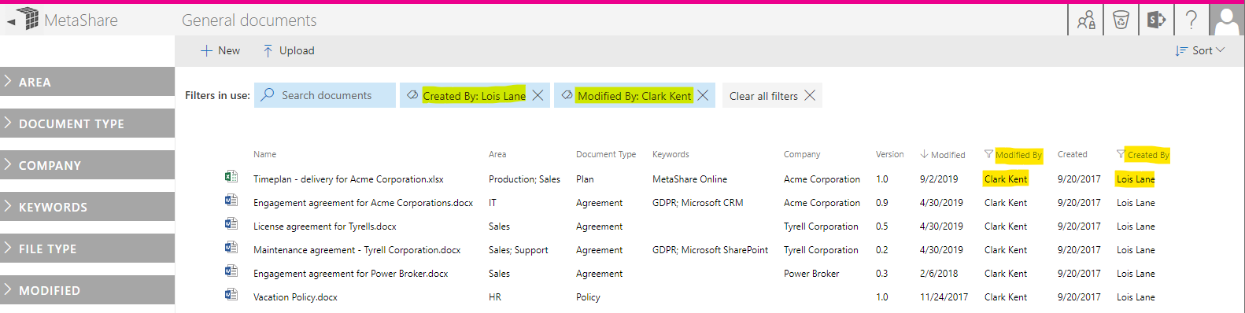The height and width of the screenshot is (313, 1245).
Task: Click the GDPR; Microsoft SharePoint keyword cell
Action: (x=710, y=250)
